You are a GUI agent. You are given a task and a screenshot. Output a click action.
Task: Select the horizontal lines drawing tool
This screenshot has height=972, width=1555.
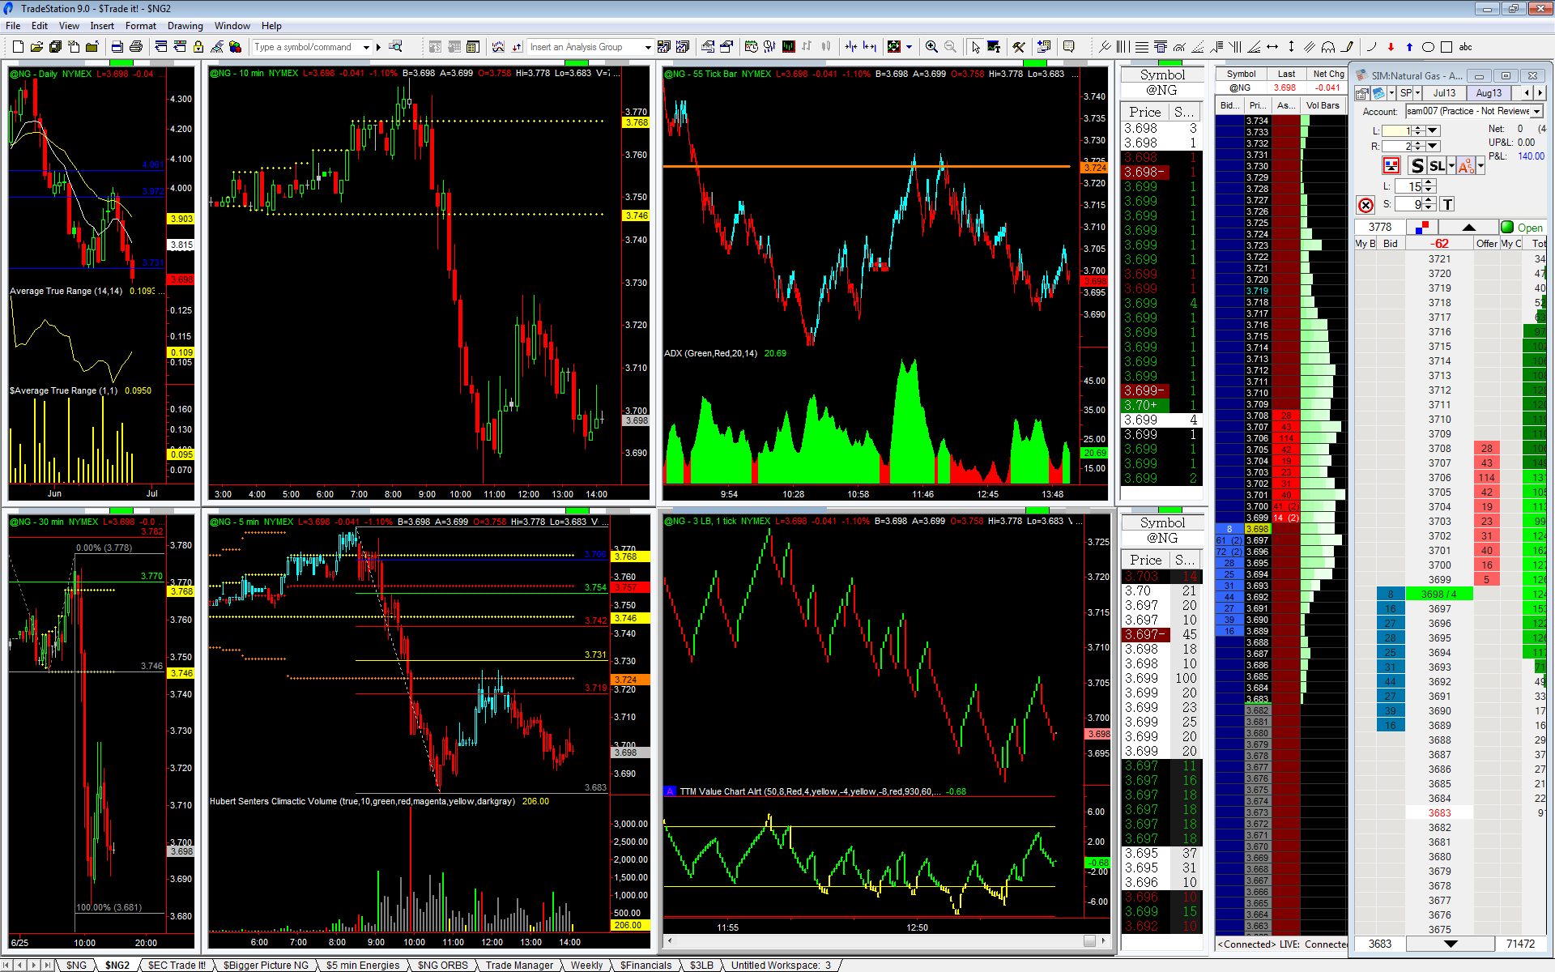1141,47
